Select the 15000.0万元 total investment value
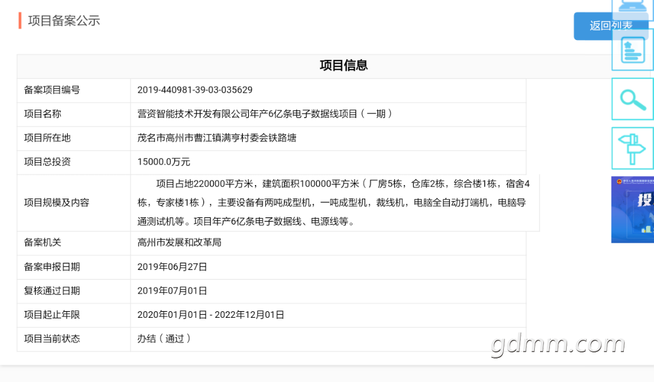Screen dimensions: 654x382 coord(163,162)
